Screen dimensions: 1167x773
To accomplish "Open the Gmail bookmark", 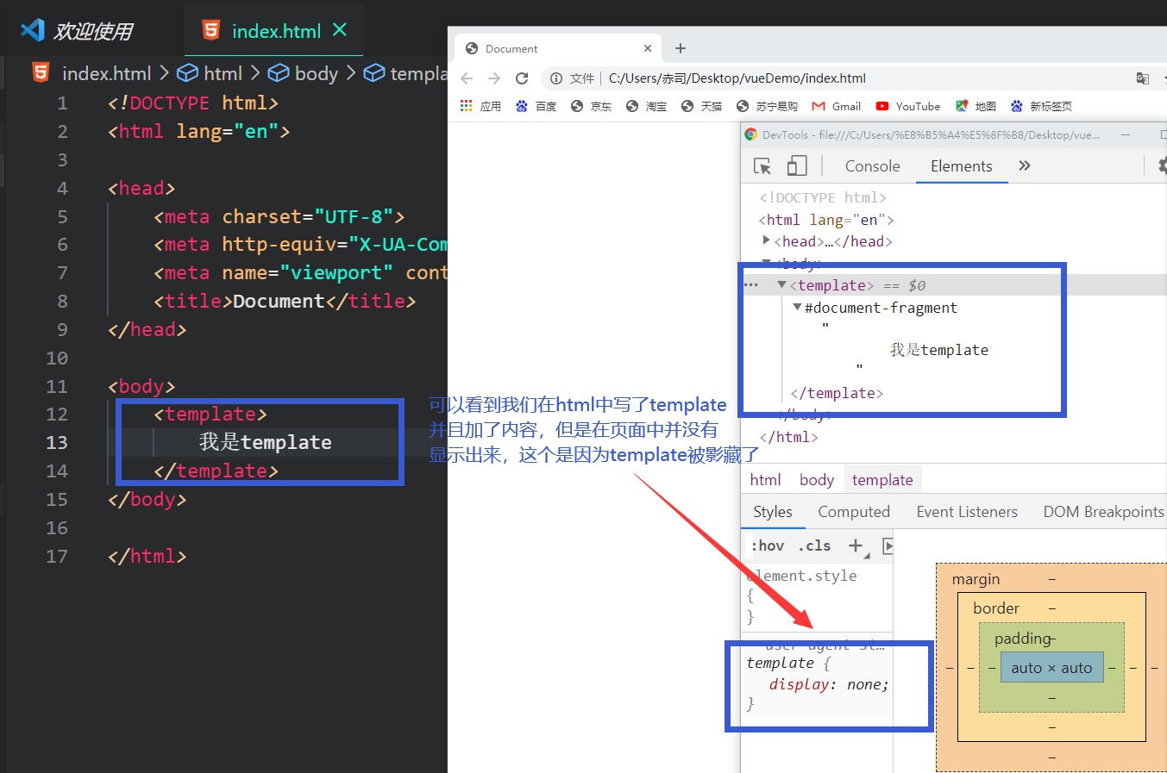I will (837, 106).
